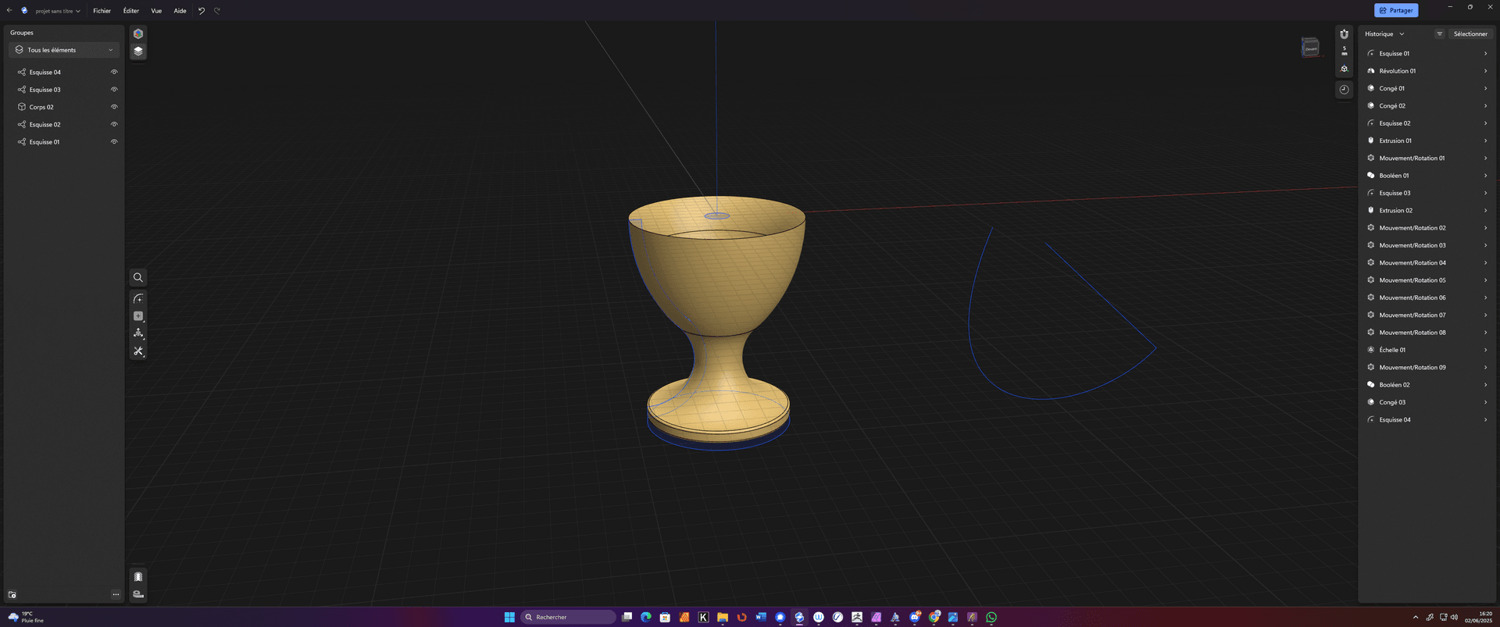Open the Vue menu
This screenshot has width=1500, height=627.
pos(156,11)
